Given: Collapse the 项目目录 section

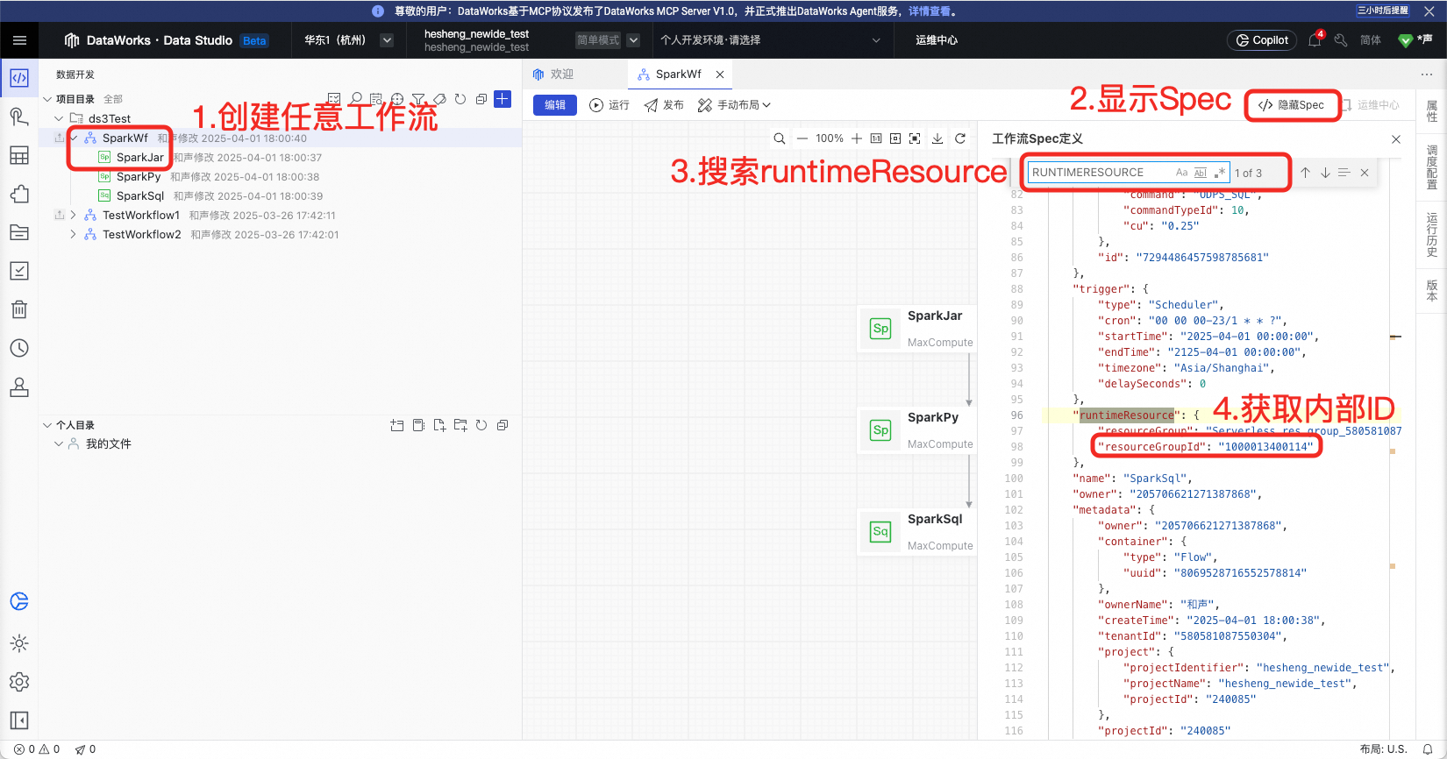Looking at the screenshot, I should [x=47, y=99].
